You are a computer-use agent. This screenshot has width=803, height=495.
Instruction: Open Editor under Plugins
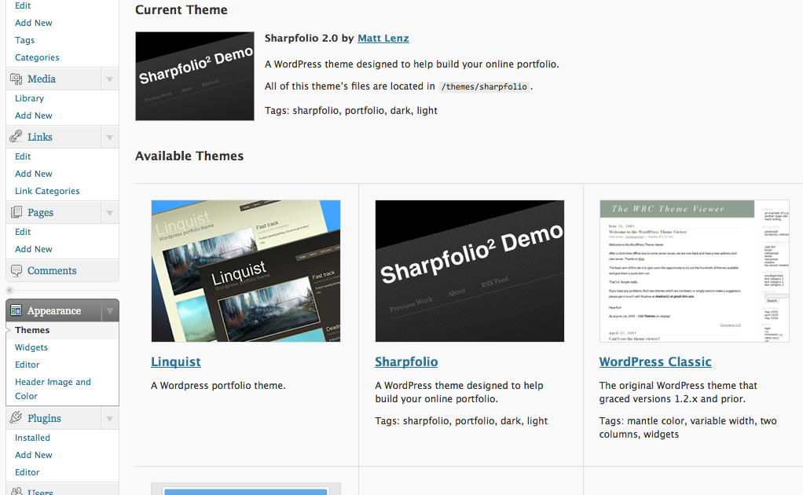click(x=27, y=472)
